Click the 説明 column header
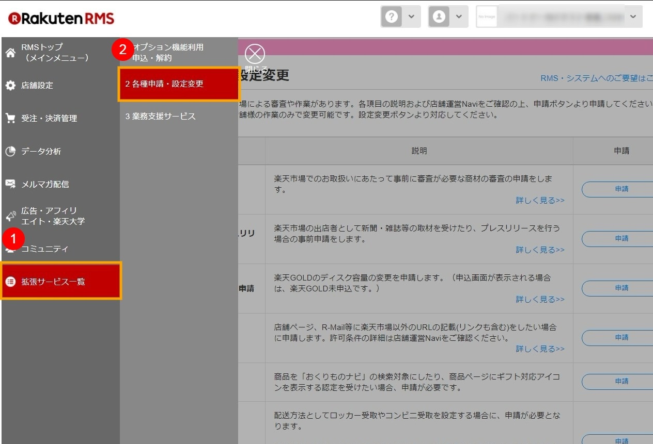653x444 pixels. coord(419,151)
